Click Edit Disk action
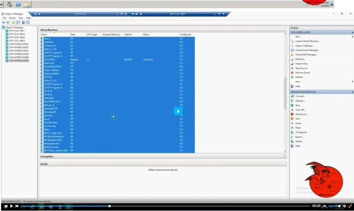Image resolution: width=354 pixels, height=211 pixels. coord(300,59)
